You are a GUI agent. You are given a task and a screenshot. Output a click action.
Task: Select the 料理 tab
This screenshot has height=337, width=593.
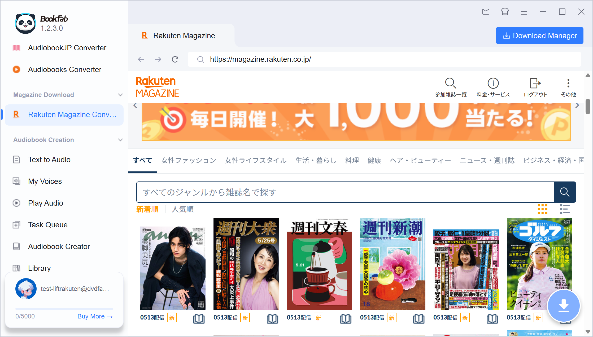pos(352,161)
